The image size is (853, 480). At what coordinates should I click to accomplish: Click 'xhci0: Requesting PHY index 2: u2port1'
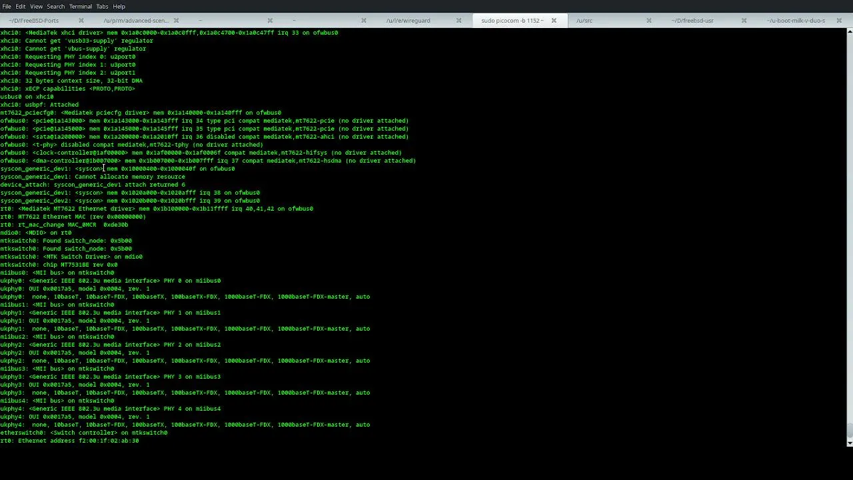click(x=67, y=73)
